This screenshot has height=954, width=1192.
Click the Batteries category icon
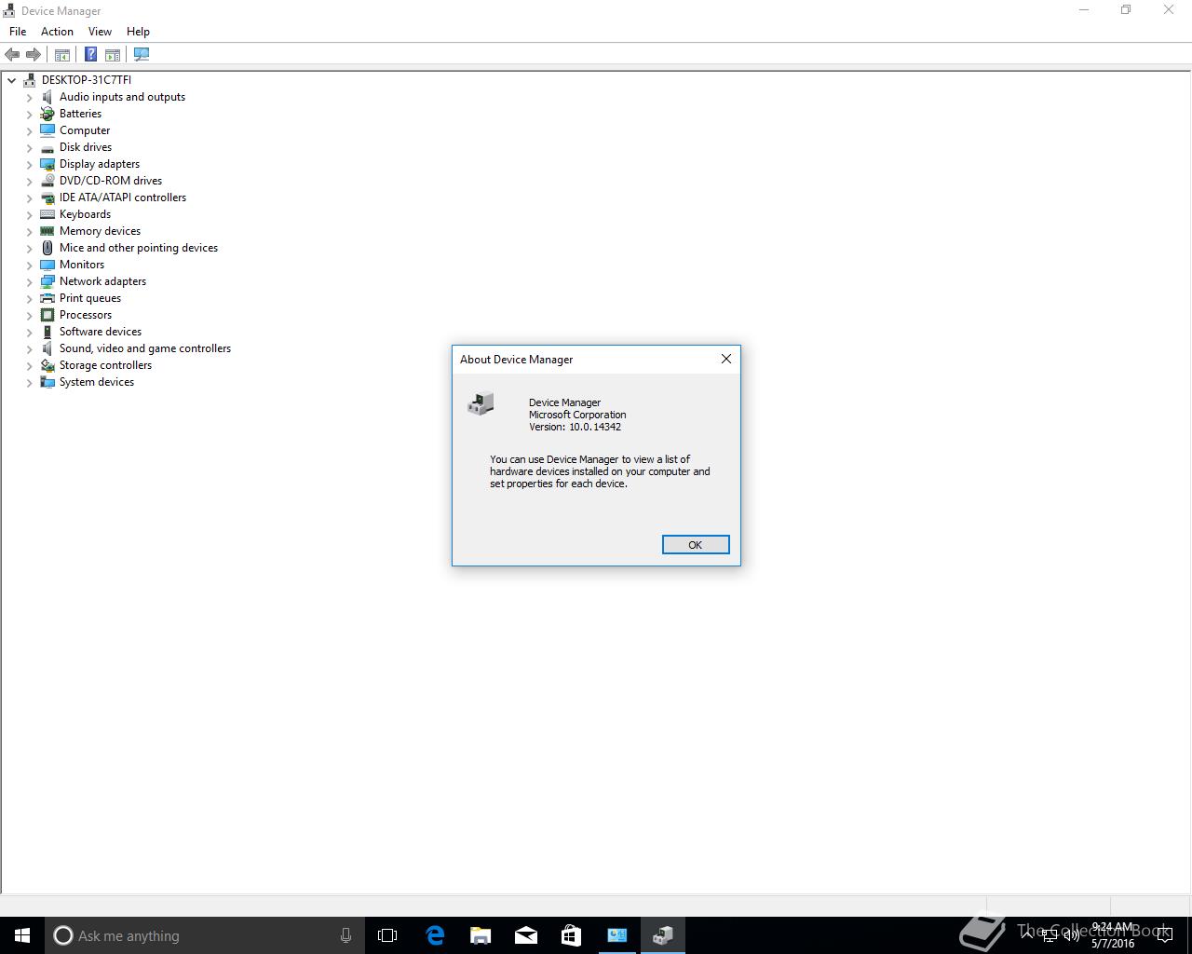click(x=47, y=114)
